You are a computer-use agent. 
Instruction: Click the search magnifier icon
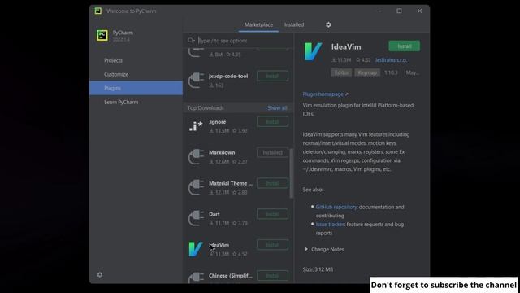click(x=191, y=41)
